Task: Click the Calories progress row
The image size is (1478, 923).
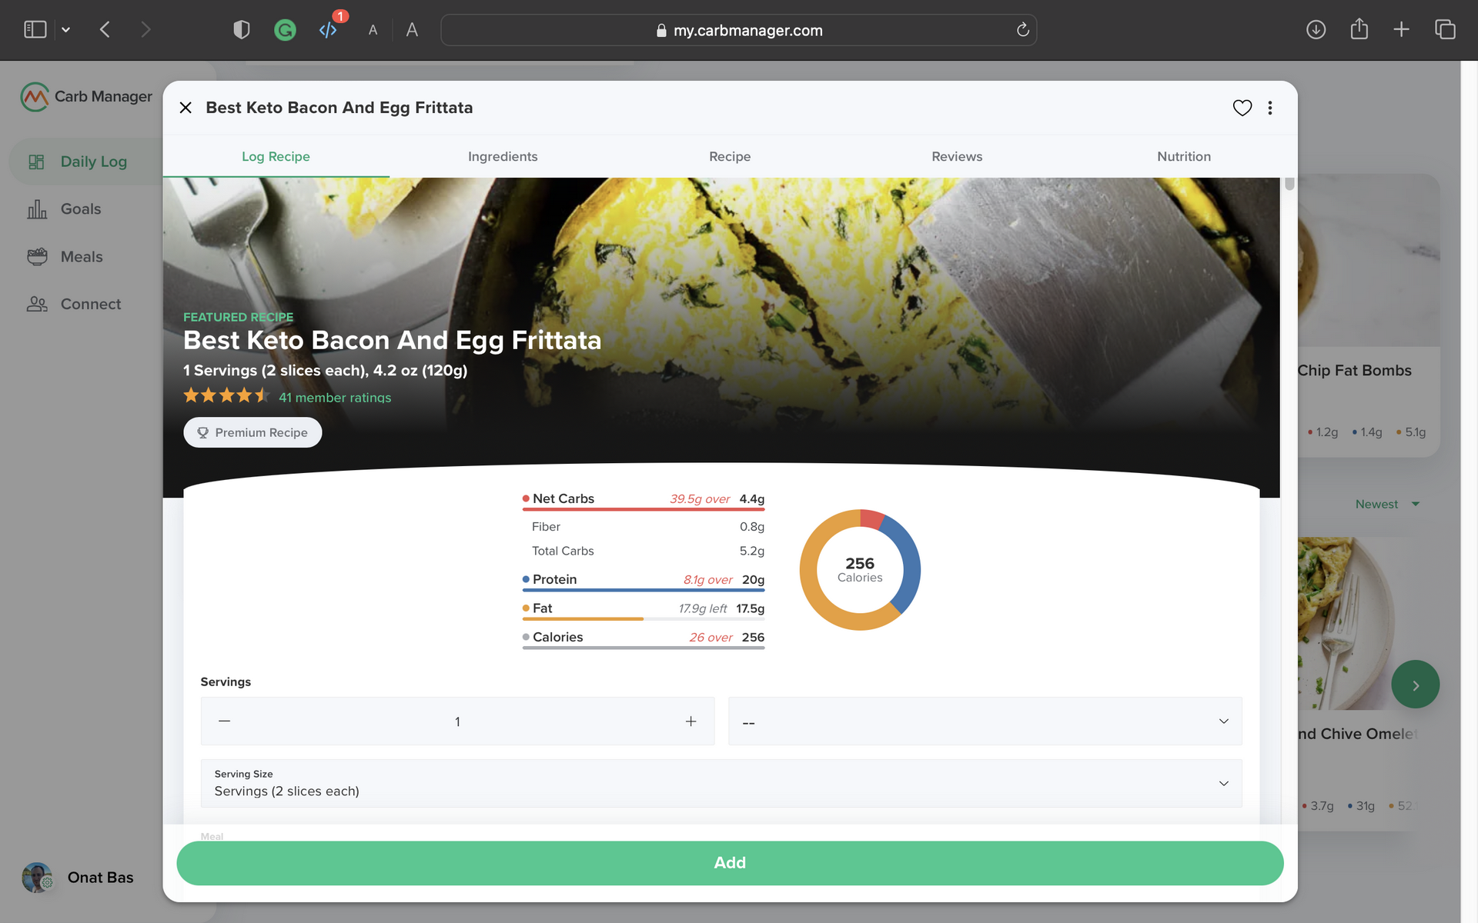Action: pos(644,639)
